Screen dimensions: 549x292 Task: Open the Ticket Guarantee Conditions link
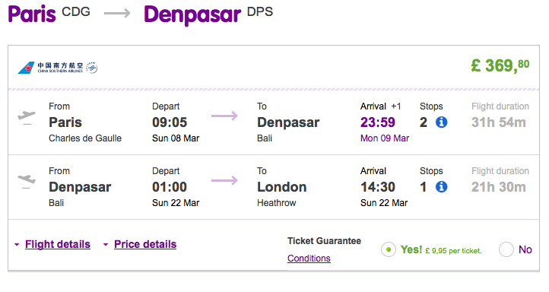(x=309, y=259)
